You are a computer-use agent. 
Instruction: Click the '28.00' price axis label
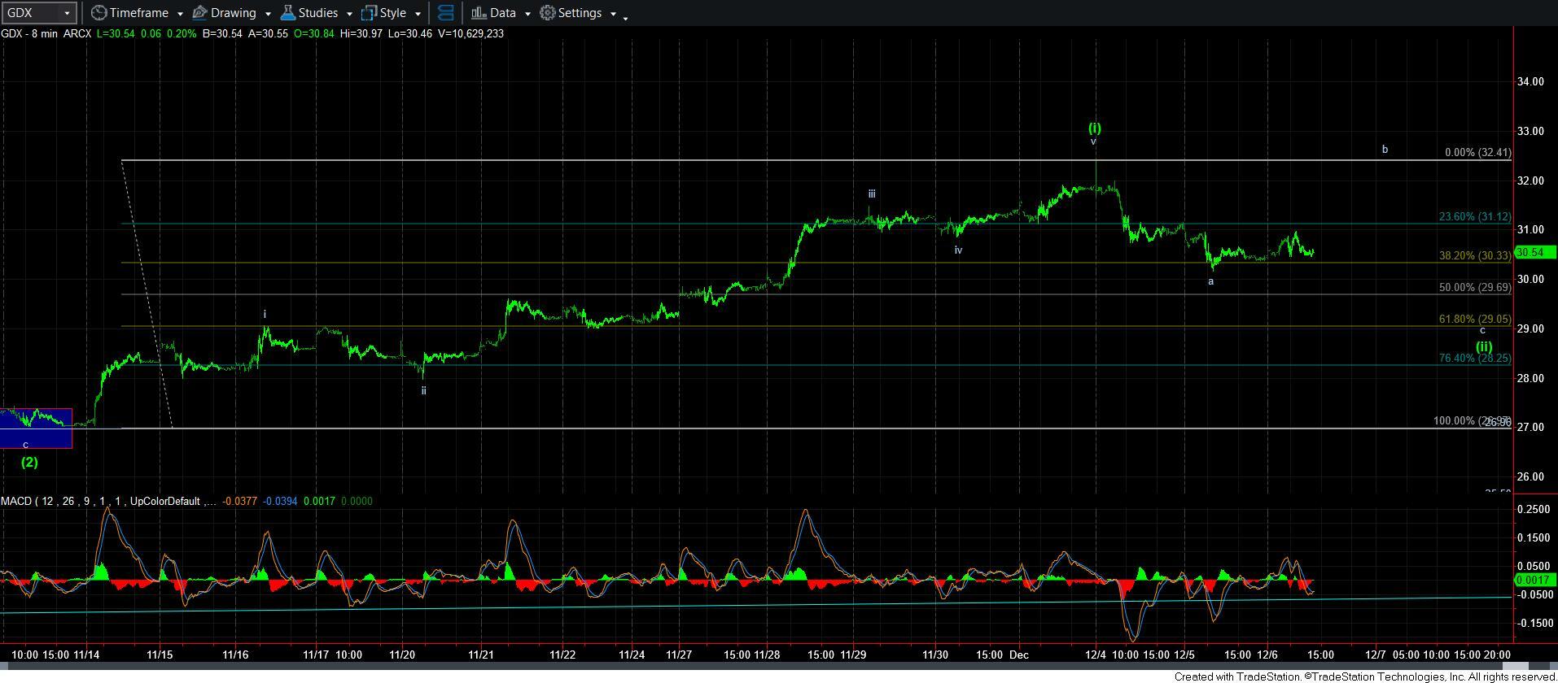click(x=1530, y=378)
